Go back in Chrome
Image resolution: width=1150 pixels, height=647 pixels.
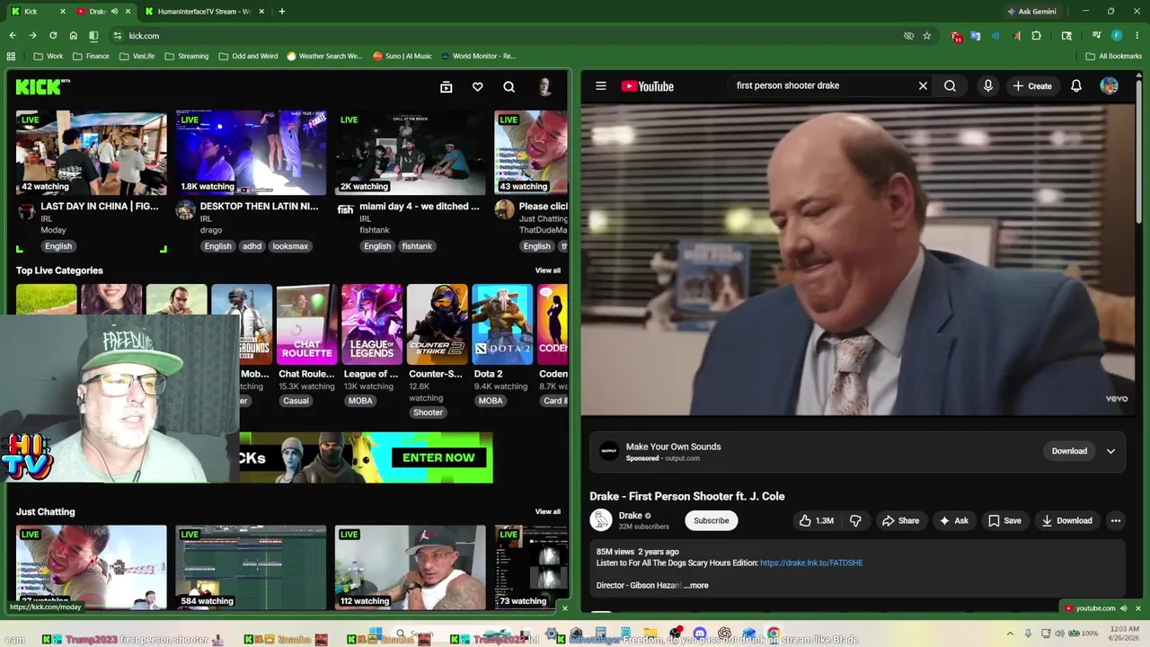point(13,35)
